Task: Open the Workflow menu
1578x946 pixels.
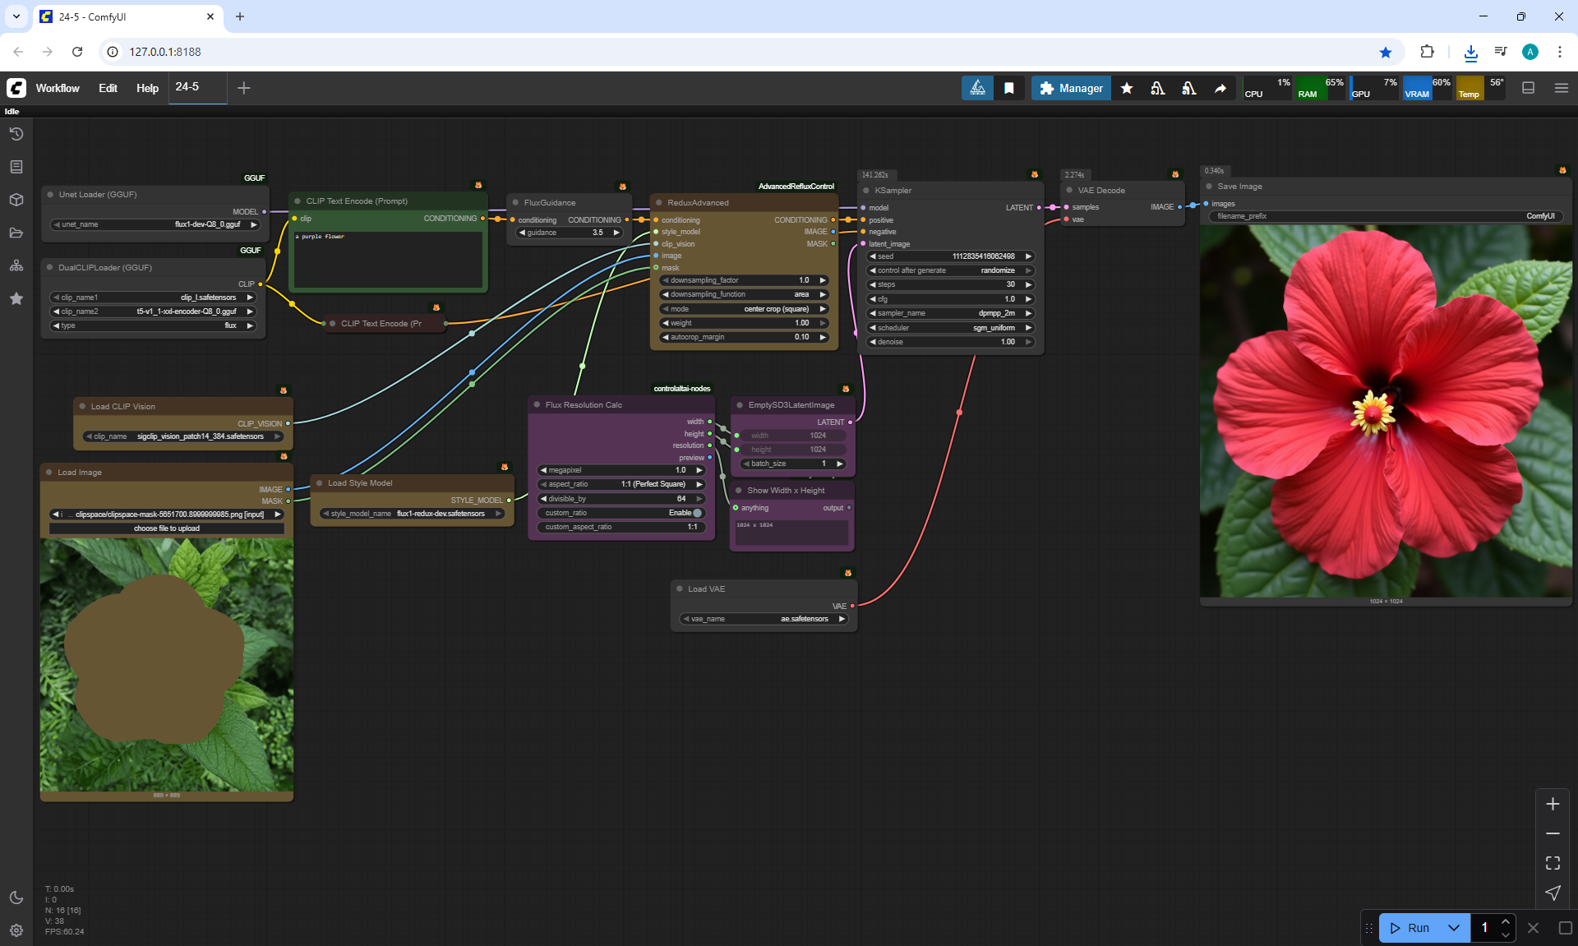Action: pyautogui.click(x=58, y=88)
